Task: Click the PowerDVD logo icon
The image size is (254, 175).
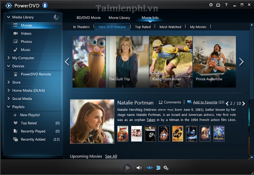Action: (x=9, y=6)
